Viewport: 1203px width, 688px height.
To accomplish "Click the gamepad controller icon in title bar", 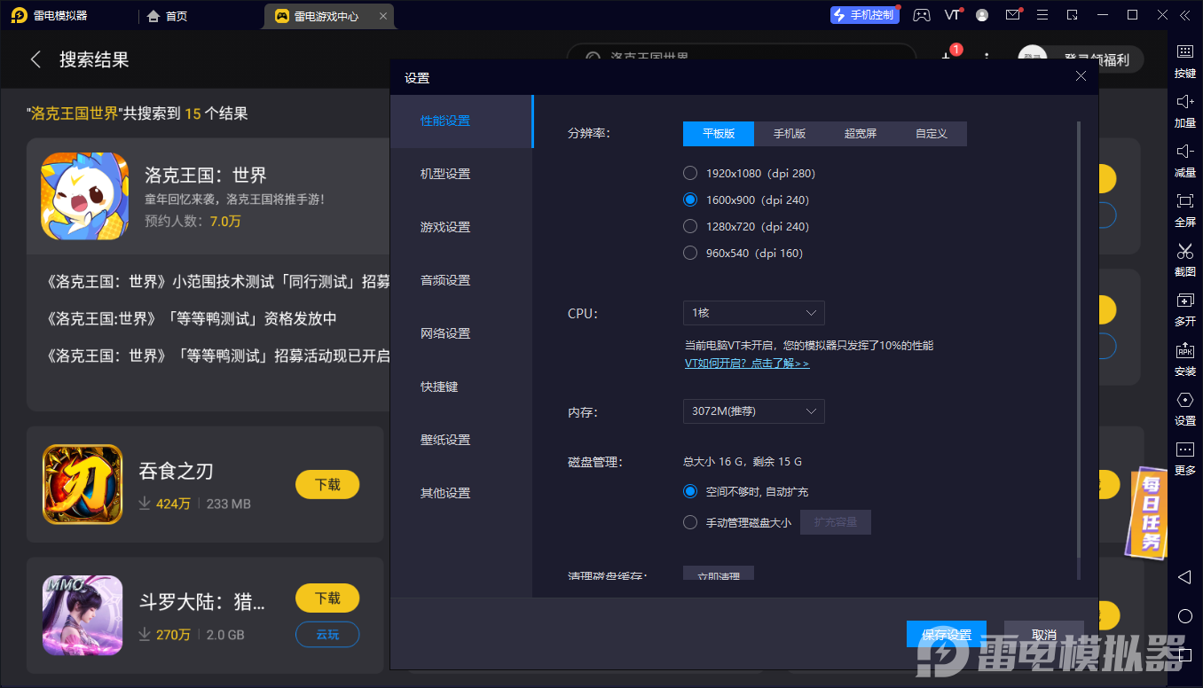I will pyautogui.click(x=921, y=15).
